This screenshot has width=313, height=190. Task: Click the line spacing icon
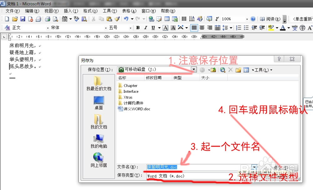click(225, 28)
